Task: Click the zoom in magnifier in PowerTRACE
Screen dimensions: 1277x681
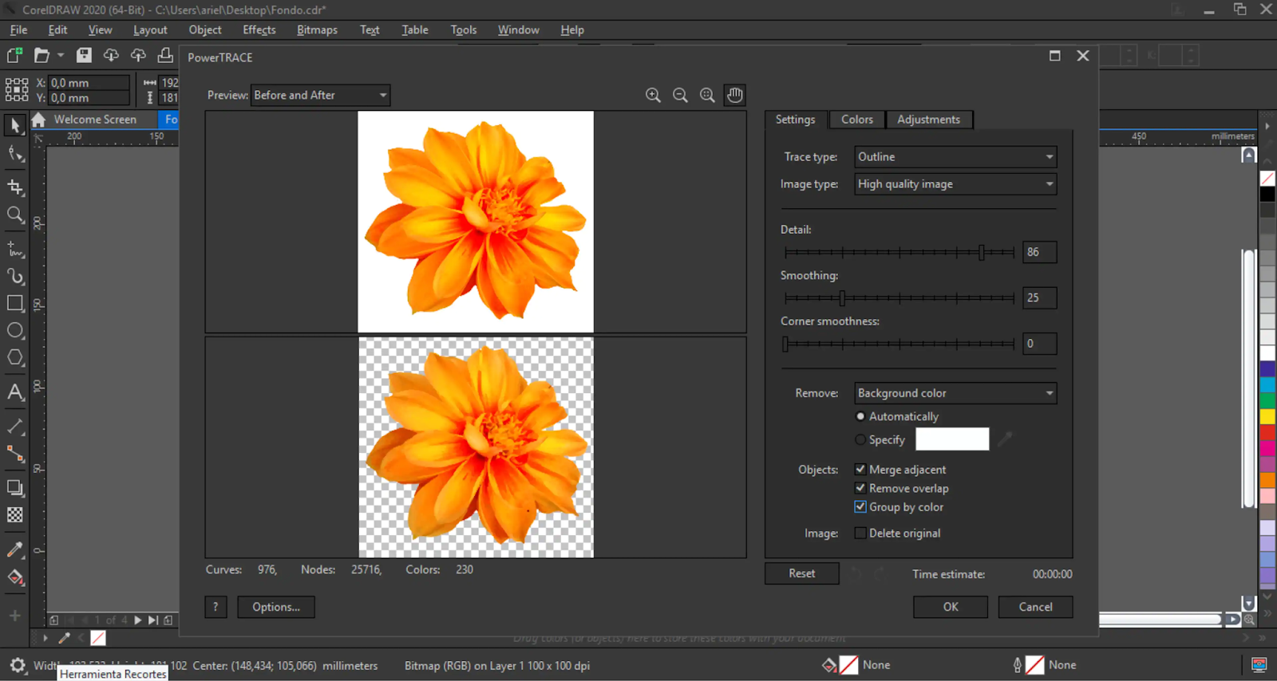Action: click(x=653, y=95)
